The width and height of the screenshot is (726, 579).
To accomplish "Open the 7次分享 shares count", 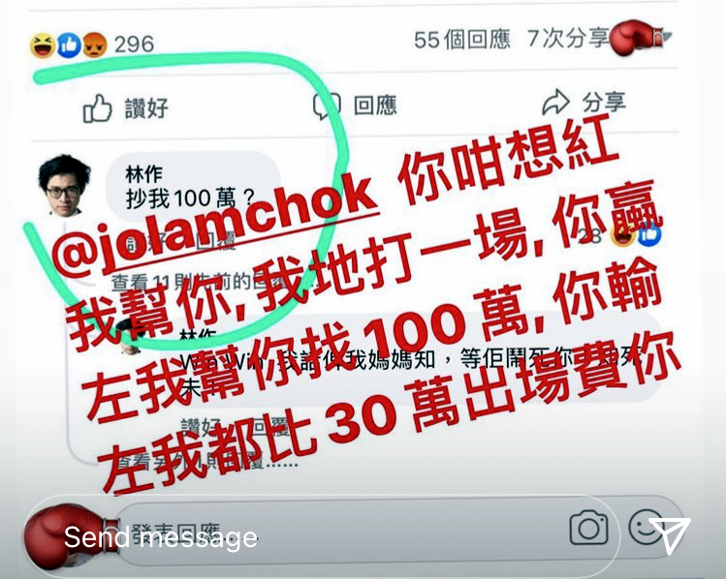I will [x=569, y=39].
